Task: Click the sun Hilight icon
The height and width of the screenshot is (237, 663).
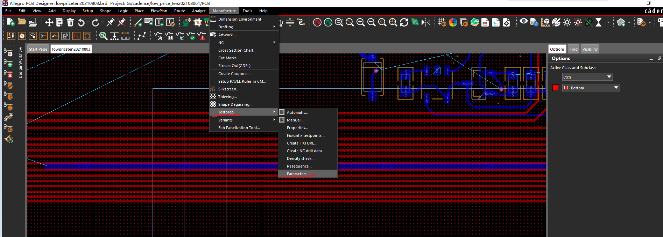Action: pos(567,23)
